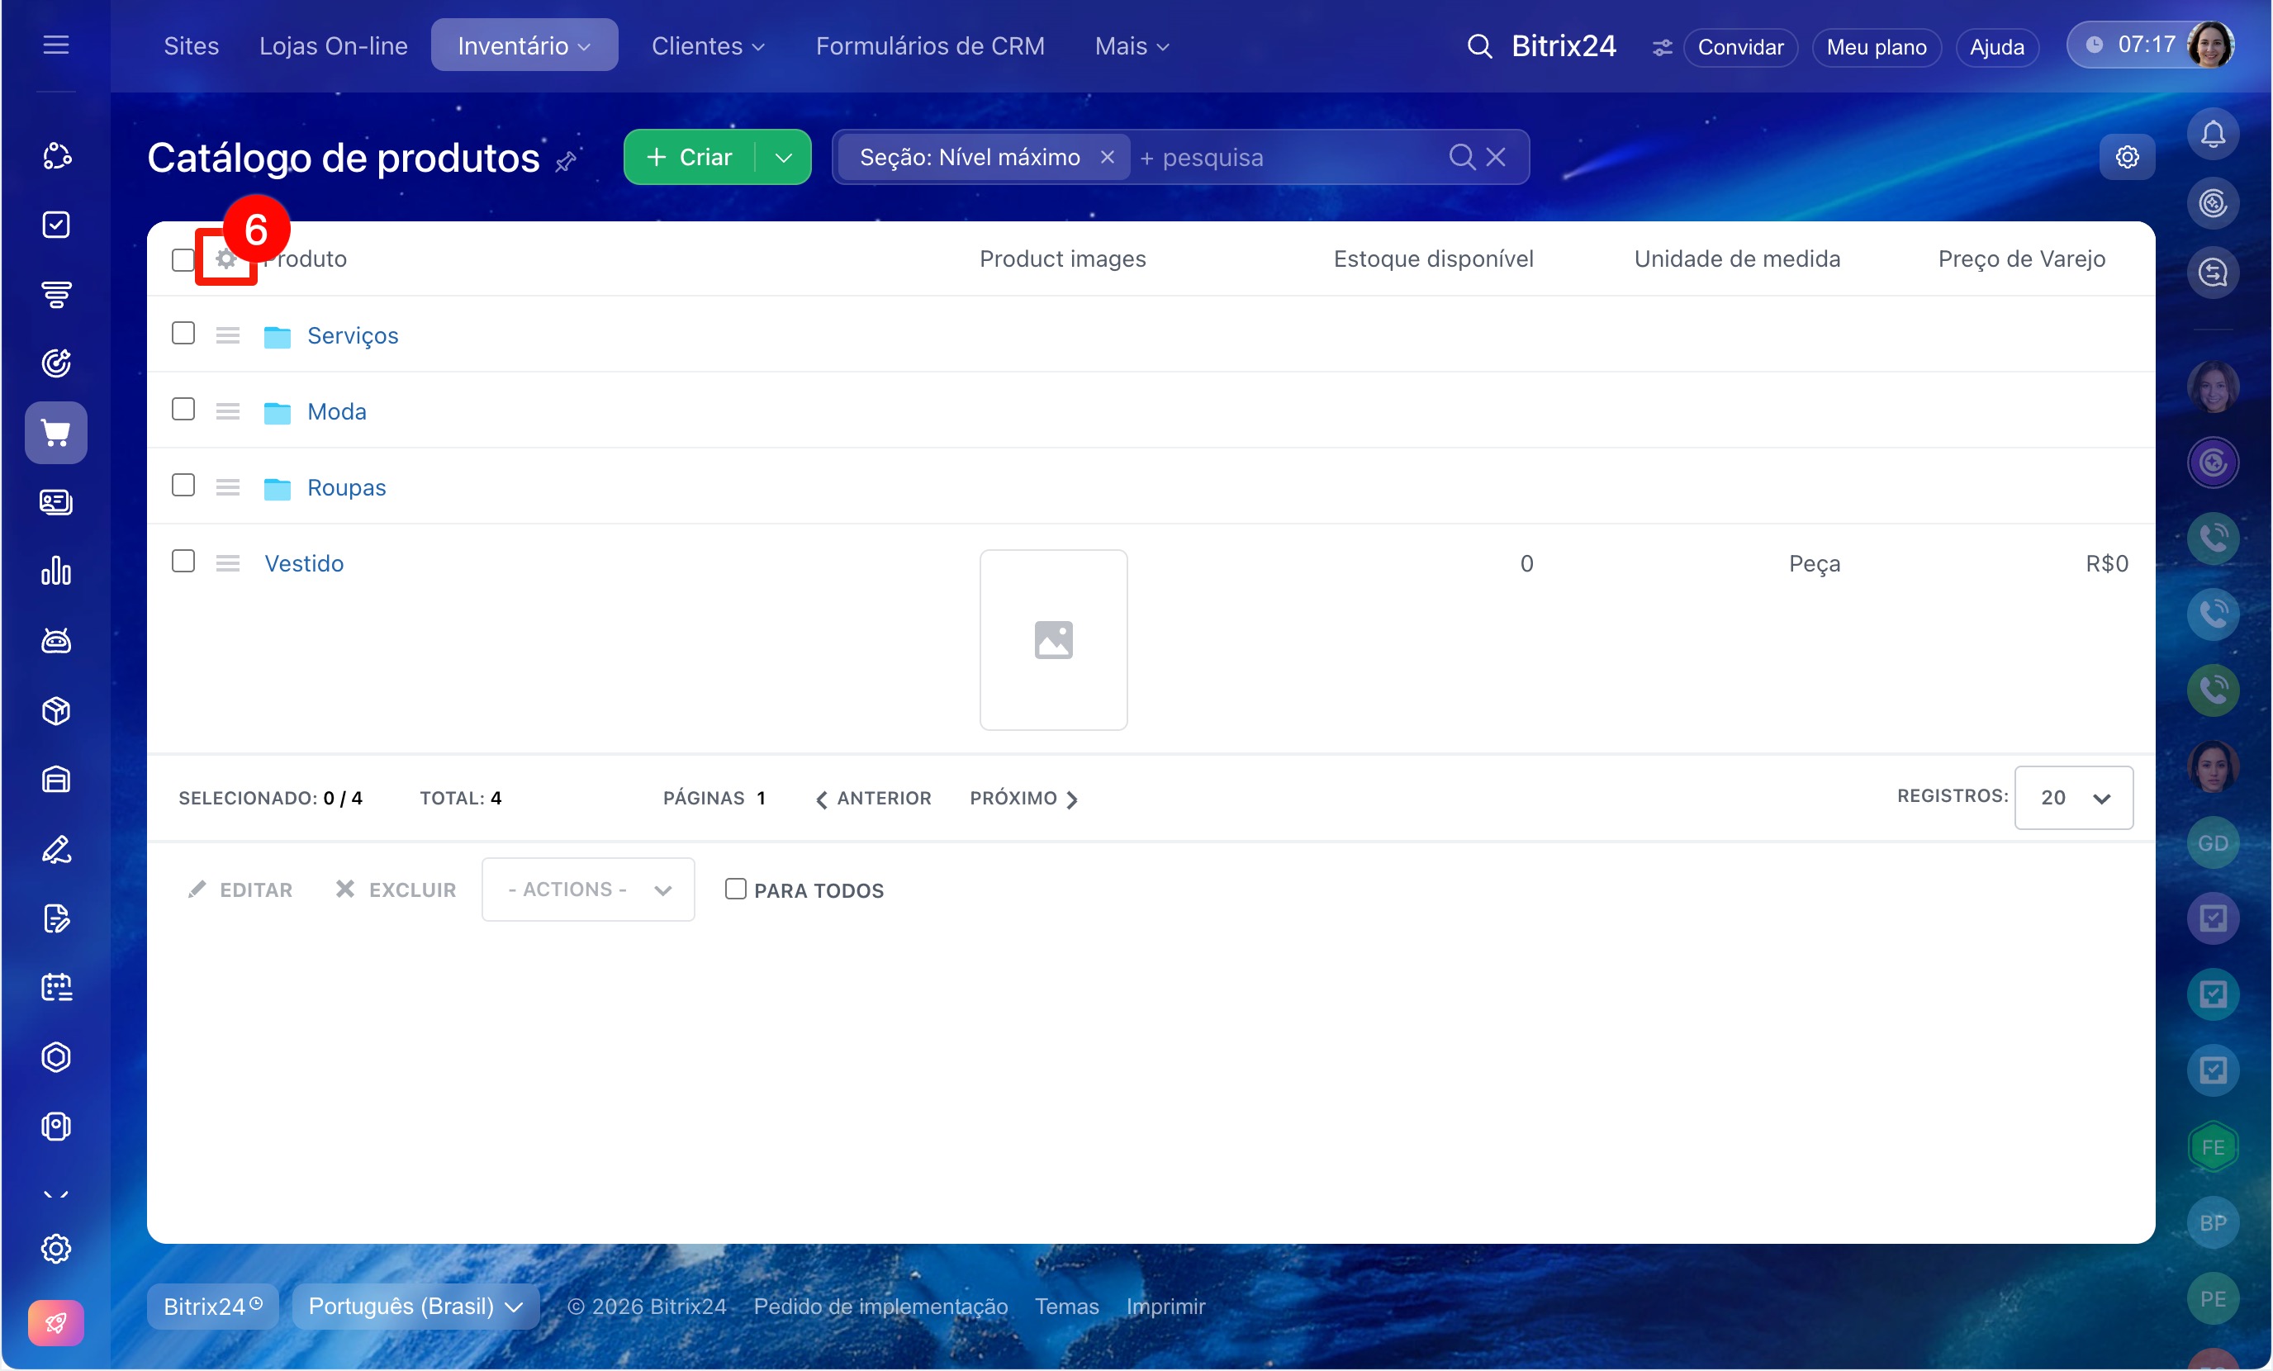Screen dimensions: 2273x1371
Task: Check the Serviços row checkbox
Action: click(183, 333)
